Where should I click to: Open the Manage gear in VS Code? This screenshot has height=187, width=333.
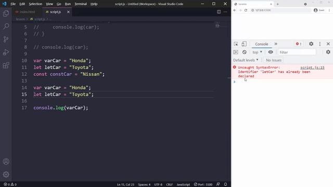[6, 175]
